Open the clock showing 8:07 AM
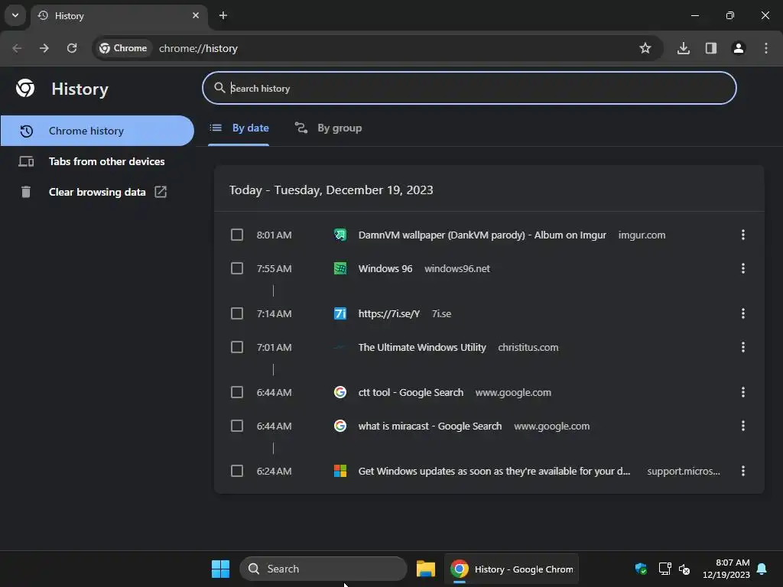 [x=726, y=569]
